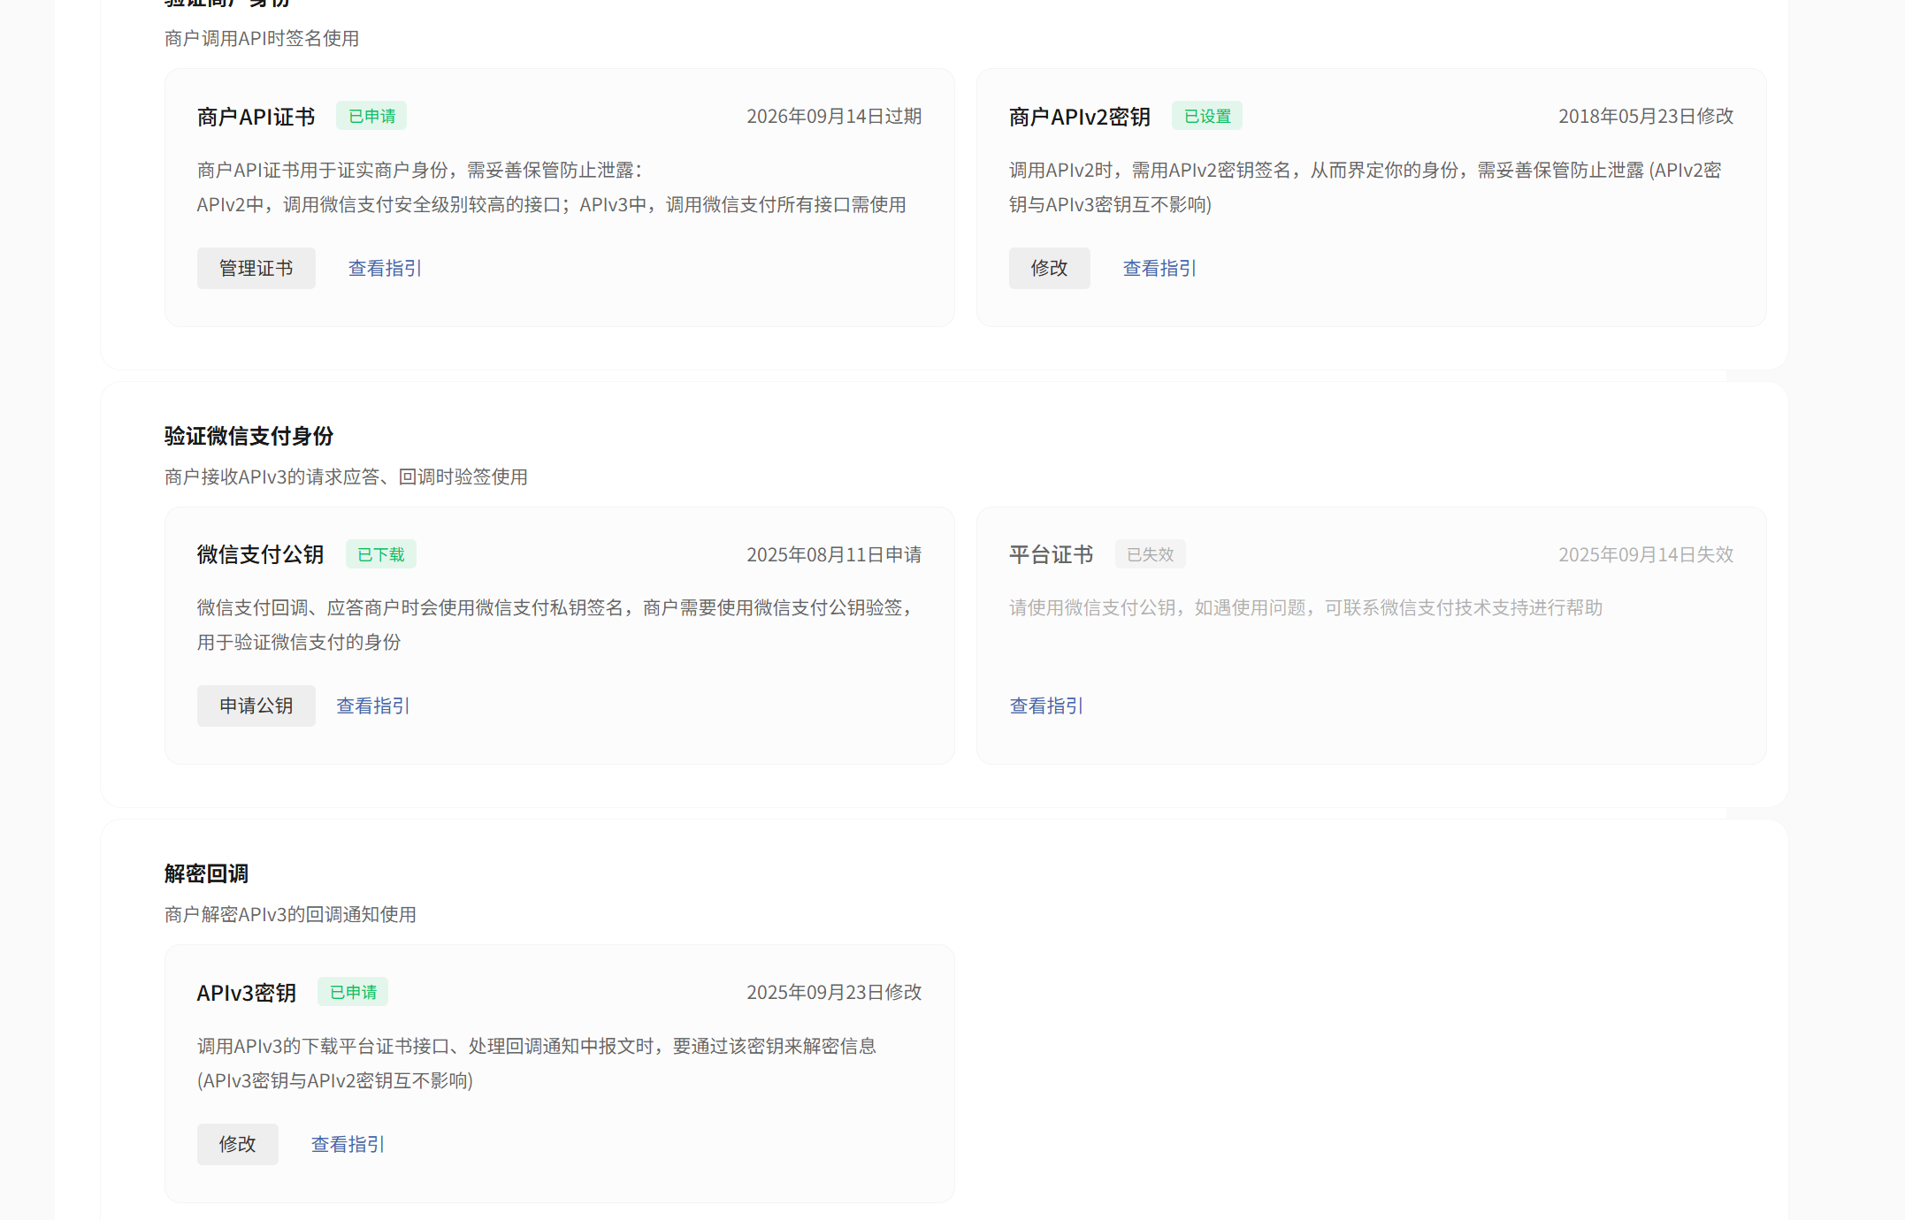The image size is (1905, 1220).
Task: Open 查看指引 link under APIv3密钥
Action: 348,1144
